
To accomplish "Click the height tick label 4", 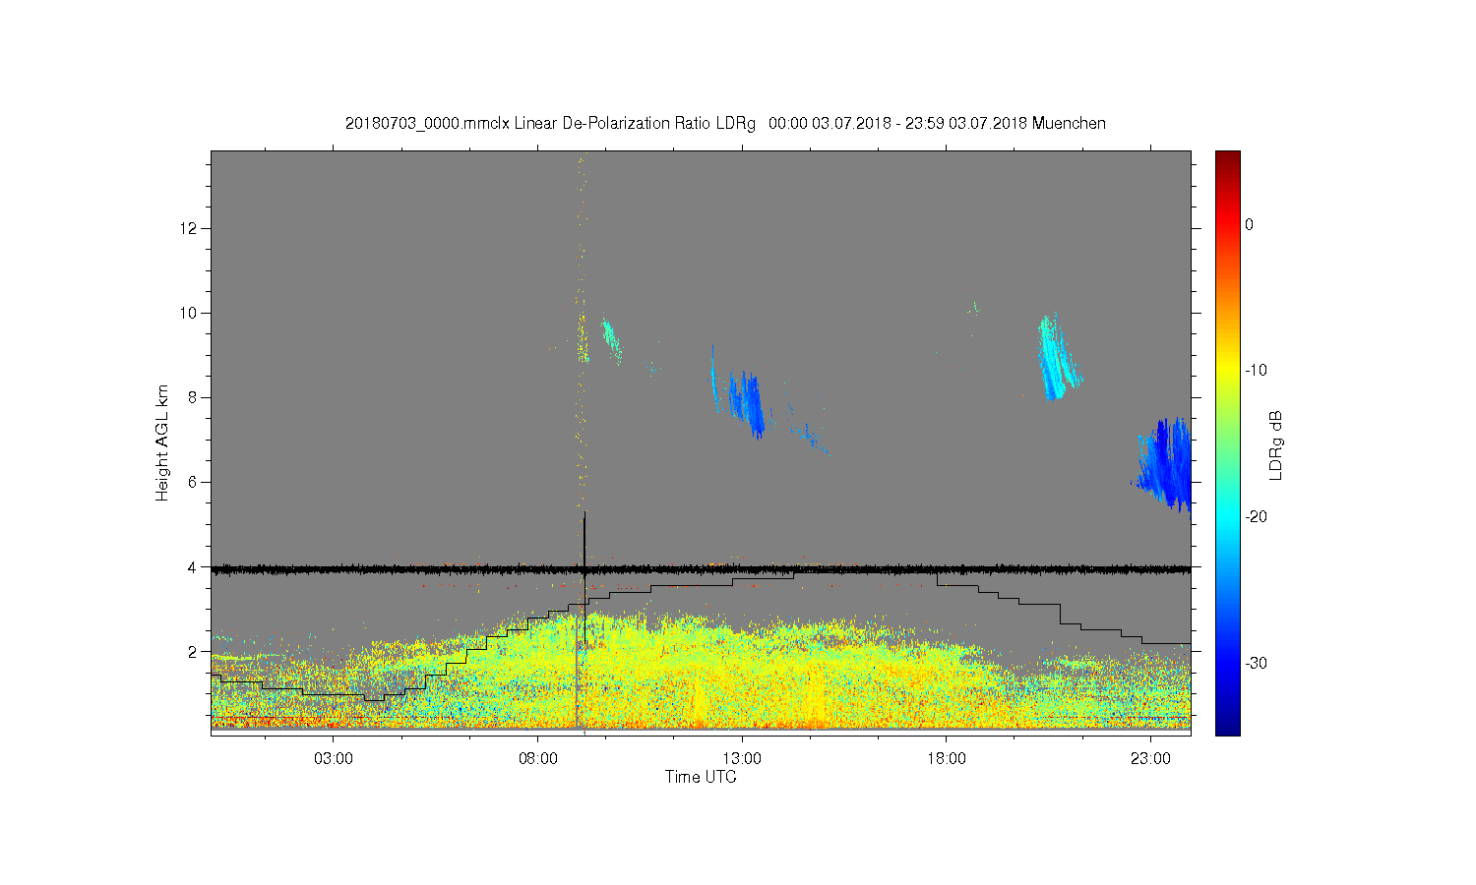I will (193, 566).
